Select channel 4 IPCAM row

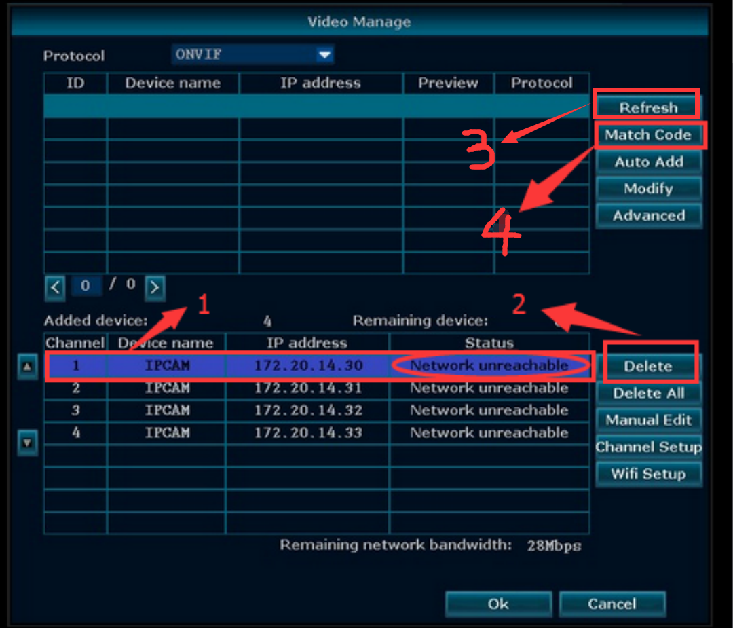[x=317, y=433]
